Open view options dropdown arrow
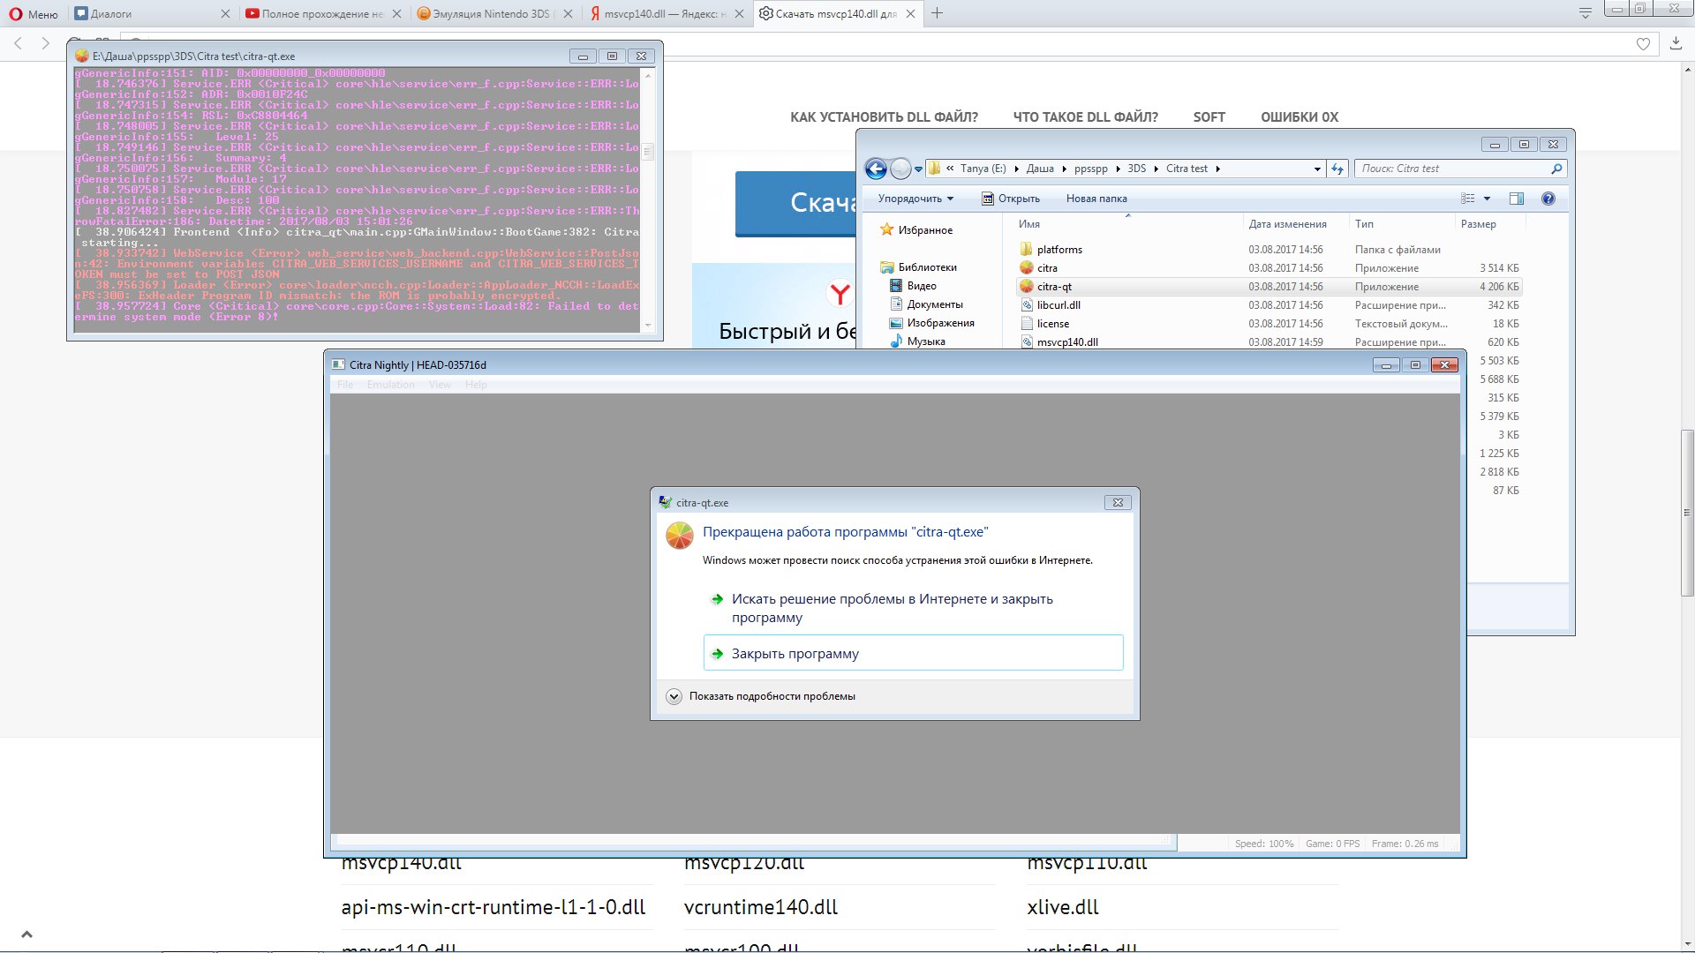 pyautogui.click(x=1487, y=199)
